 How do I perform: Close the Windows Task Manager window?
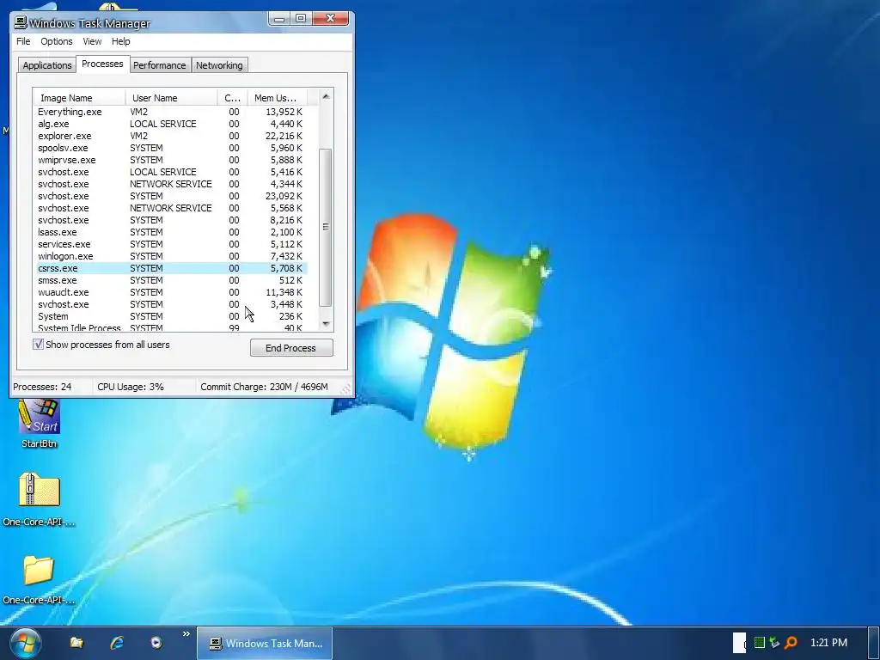coord(331,19)
